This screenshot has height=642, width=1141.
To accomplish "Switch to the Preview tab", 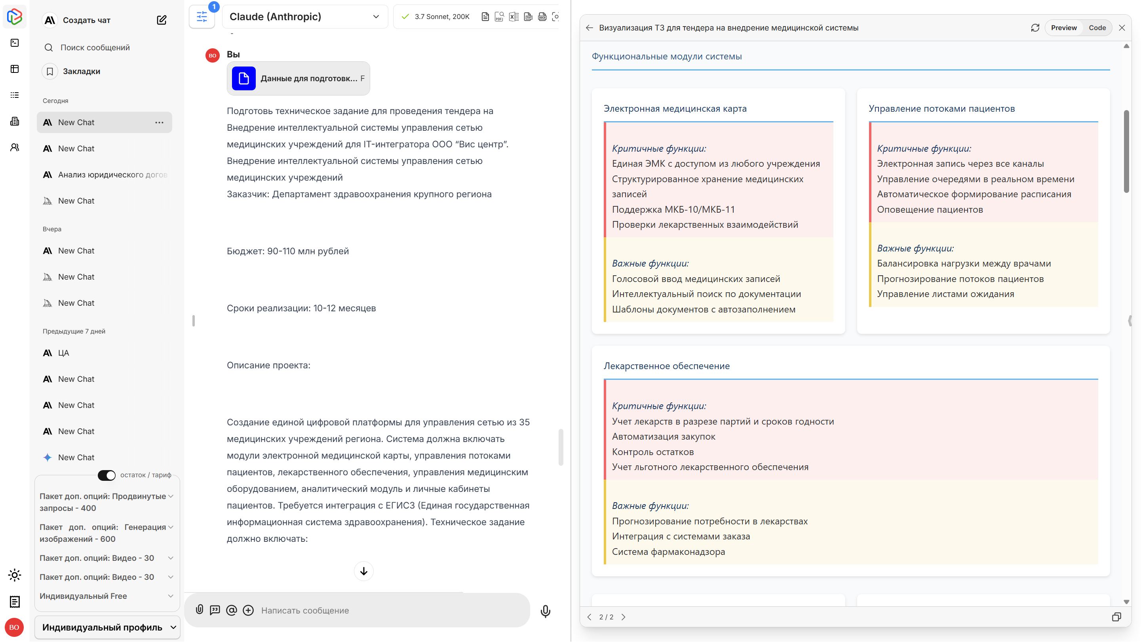I will pyautogui.click(x=1063, y=28).
